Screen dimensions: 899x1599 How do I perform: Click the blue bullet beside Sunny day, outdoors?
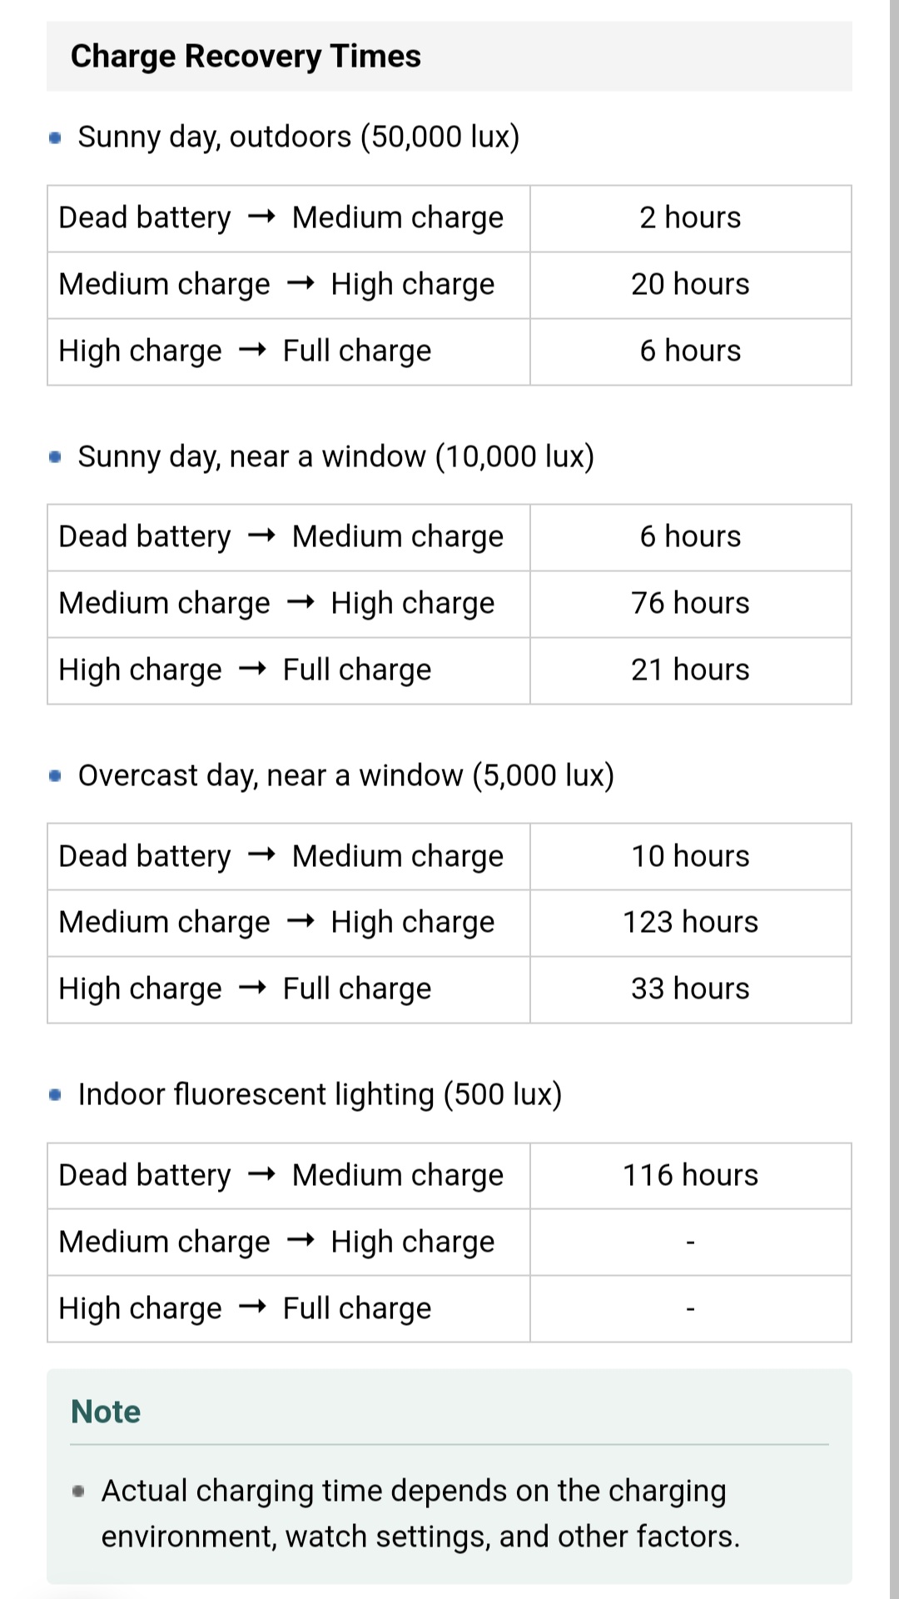coord(56,137)
